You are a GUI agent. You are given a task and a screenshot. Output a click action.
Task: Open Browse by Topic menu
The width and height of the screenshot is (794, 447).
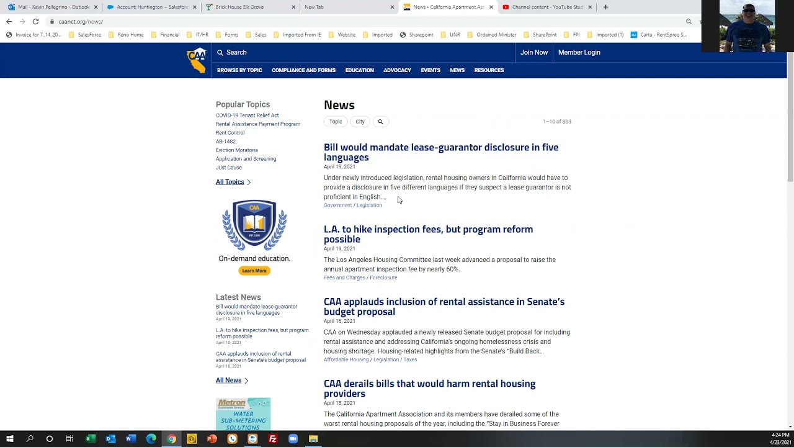click(x=239, y=70)
